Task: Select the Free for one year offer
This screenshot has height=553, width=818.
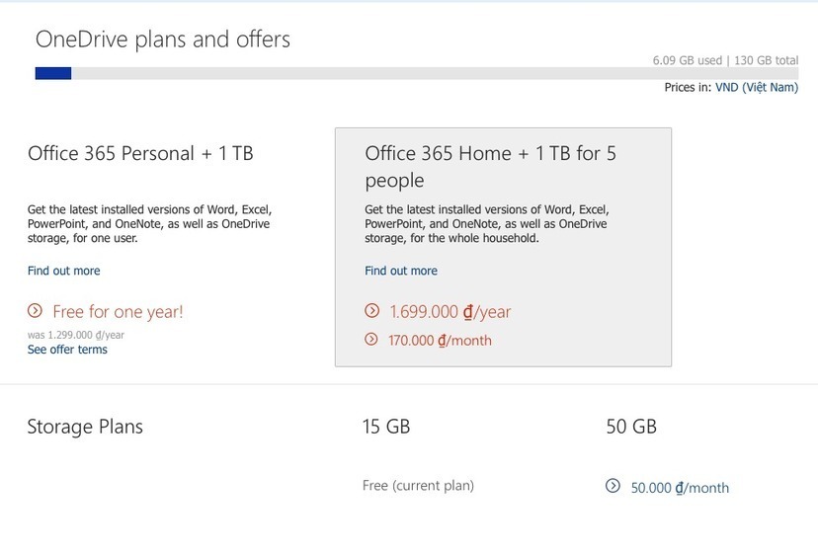Action: pyautogui.click(x=118, y=312)
